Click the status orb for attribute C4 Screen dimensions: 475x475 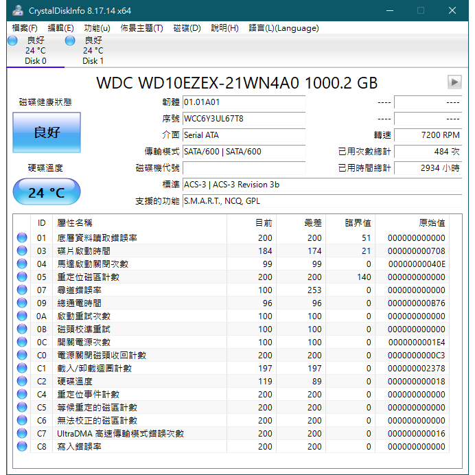coord(22,394)
